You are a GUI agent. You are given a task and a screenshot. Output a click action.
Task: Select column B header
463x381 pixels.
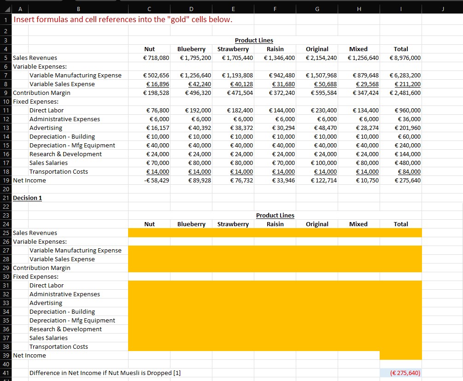coord(78,9)
